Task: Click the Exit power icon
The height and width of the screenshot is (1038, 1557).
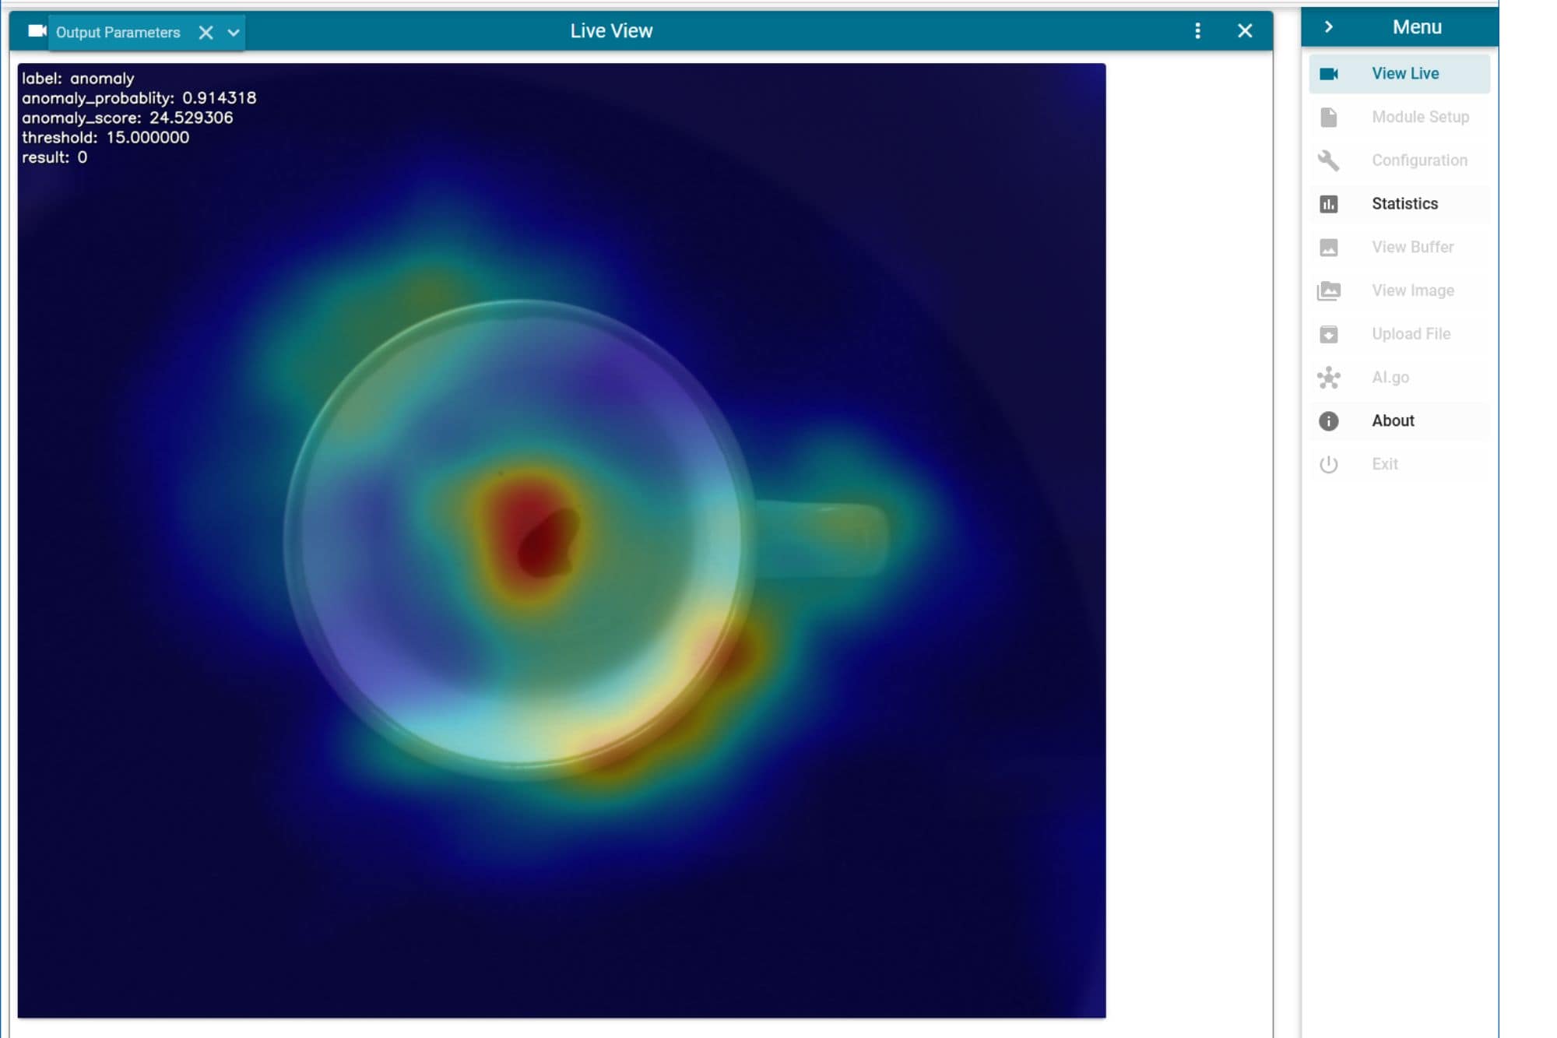Action: (1328, 464)
